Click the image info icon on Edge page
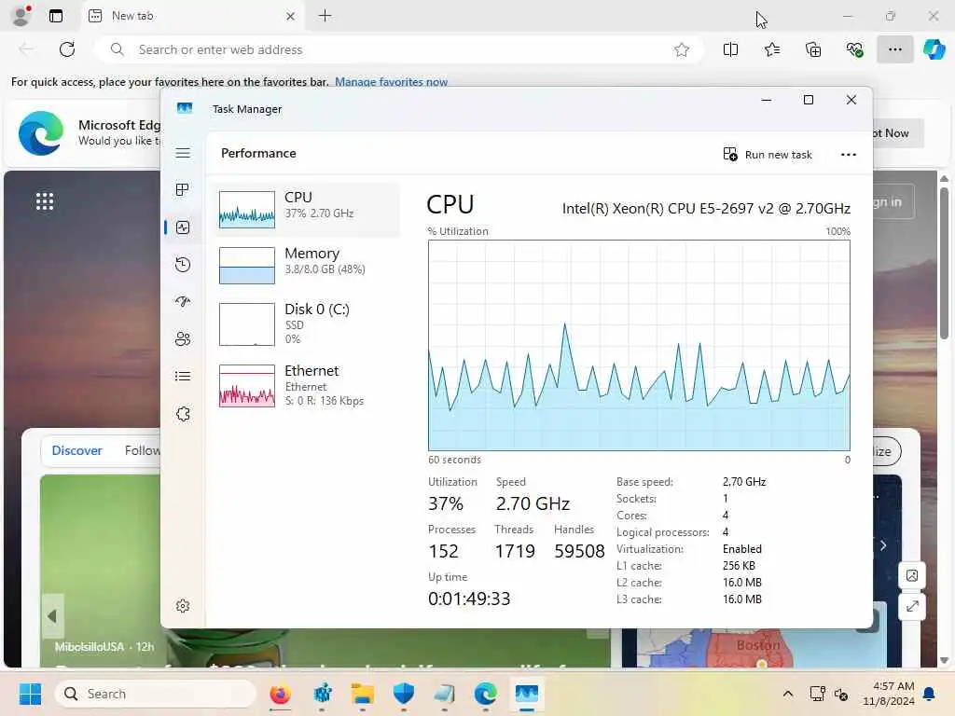This screenshot has width=955, height=716. [x=912, y=575]
